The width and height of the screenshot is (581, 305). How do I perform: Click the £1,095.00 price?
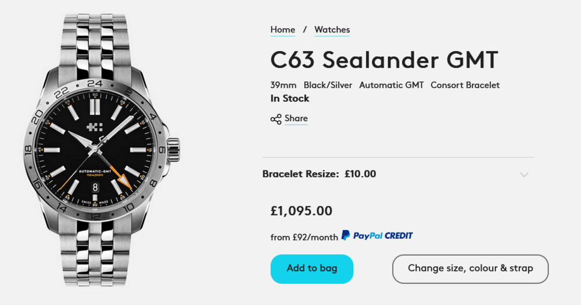tap(302, 211)
